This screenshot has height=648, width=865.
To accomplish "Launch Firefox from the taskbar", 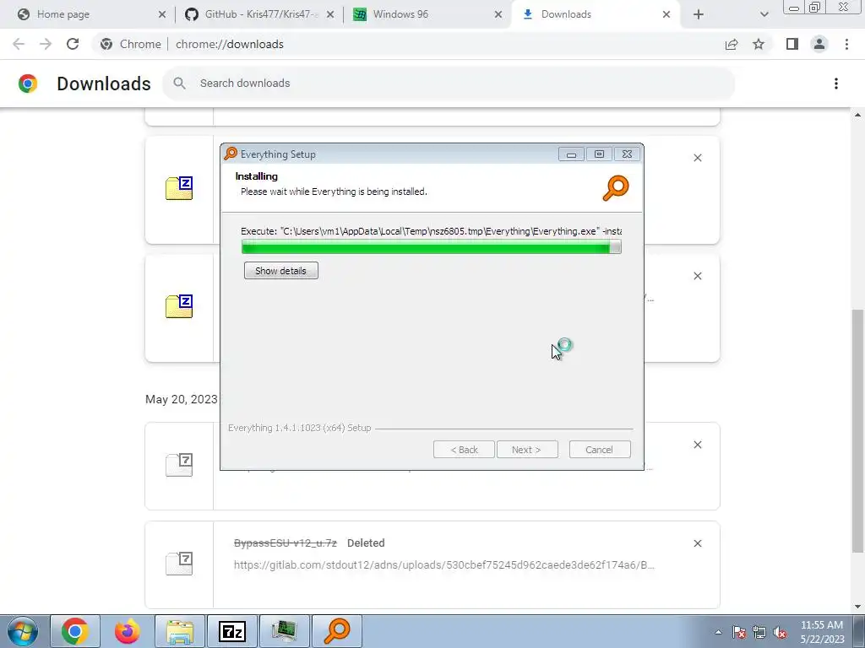I will click(x=128, y=631).
